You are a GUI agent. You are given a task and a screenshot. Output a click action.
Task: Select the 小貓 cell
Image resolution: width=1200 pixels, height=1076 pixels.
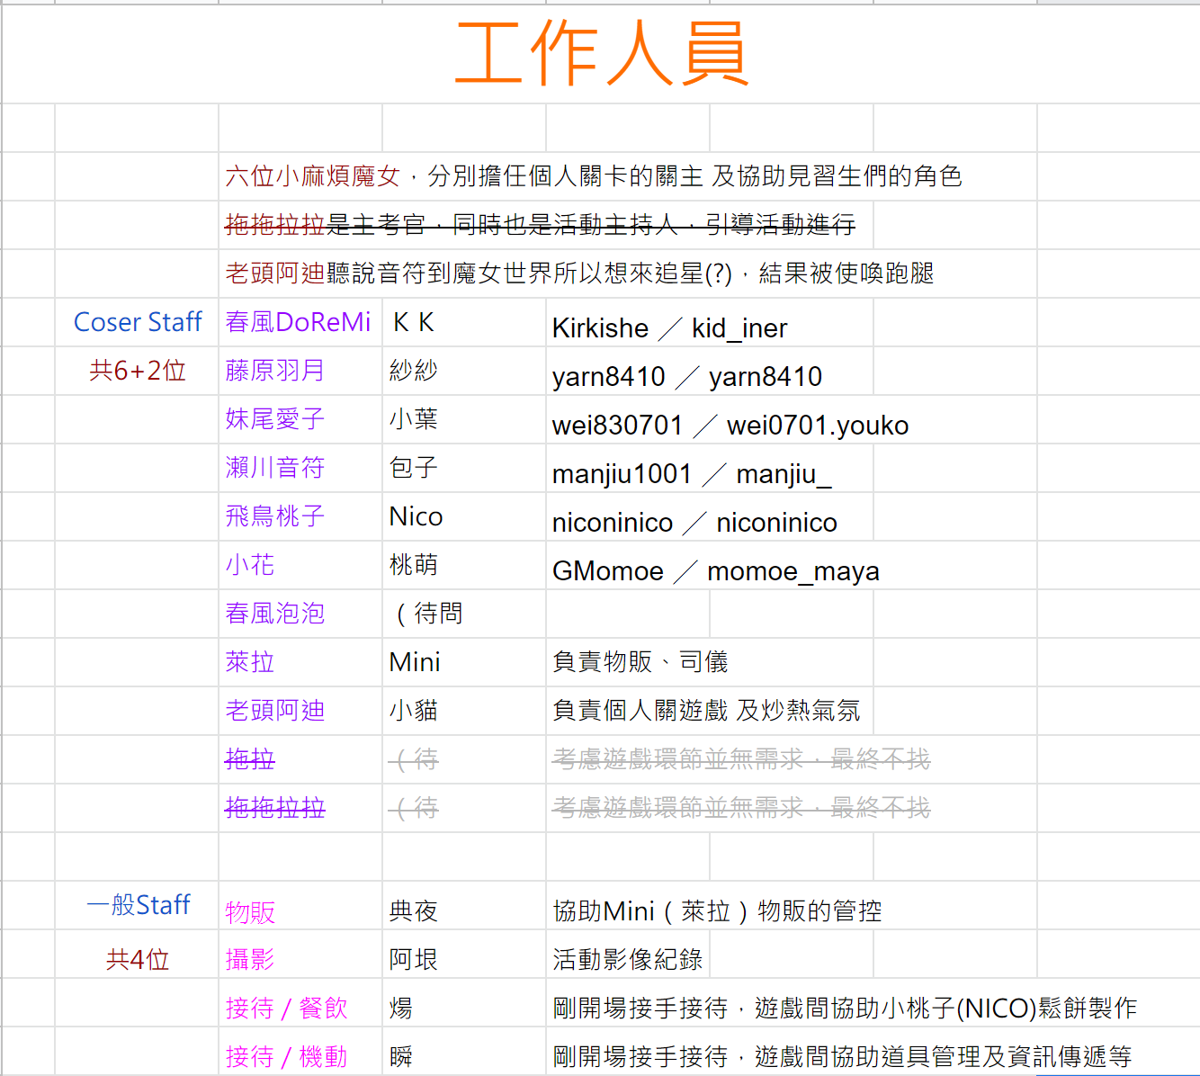pyautogui.click(x=464, y=711)
